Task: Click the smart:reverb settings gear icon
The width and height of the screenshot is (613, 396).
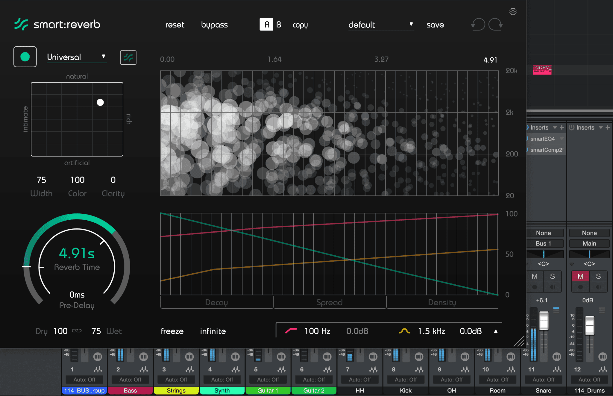Action: (513, 12)
